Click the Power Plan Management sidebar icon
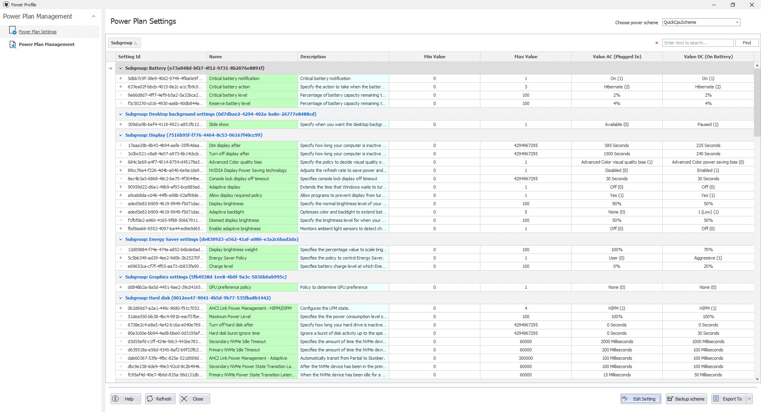 tap(13, 44)
